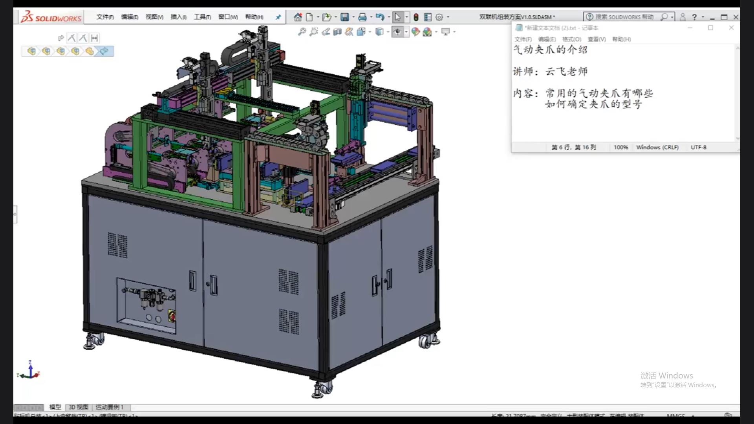Expand the Hide/Show Items dropdown arrow
This screenshot has width=754, height=424.
tap(406, 32)
